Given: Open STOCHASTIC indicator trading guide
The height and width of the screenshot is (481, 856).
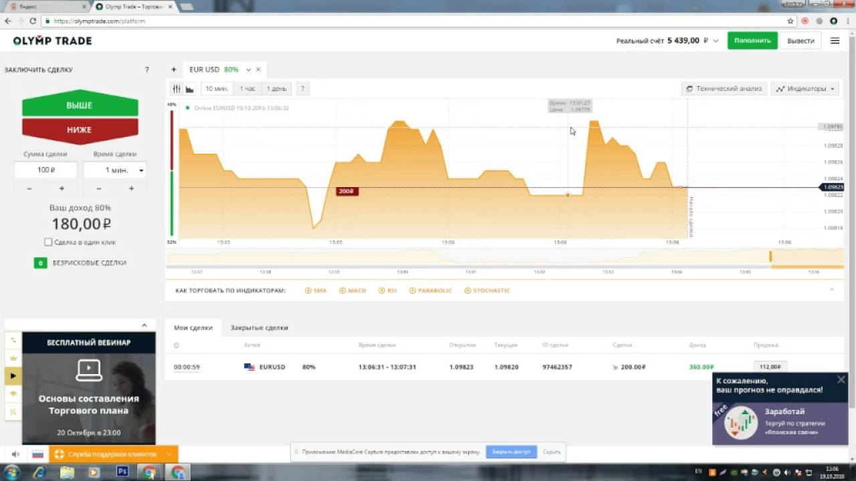Looking at the screenshot, I should coord(487,291).
